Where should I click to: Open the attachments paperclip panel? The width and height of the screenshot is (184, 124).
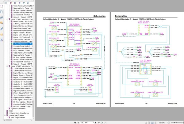(2, 28)
